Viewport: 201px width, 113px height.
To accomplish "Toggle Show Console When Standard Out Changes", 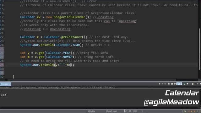I will (178, 84).
